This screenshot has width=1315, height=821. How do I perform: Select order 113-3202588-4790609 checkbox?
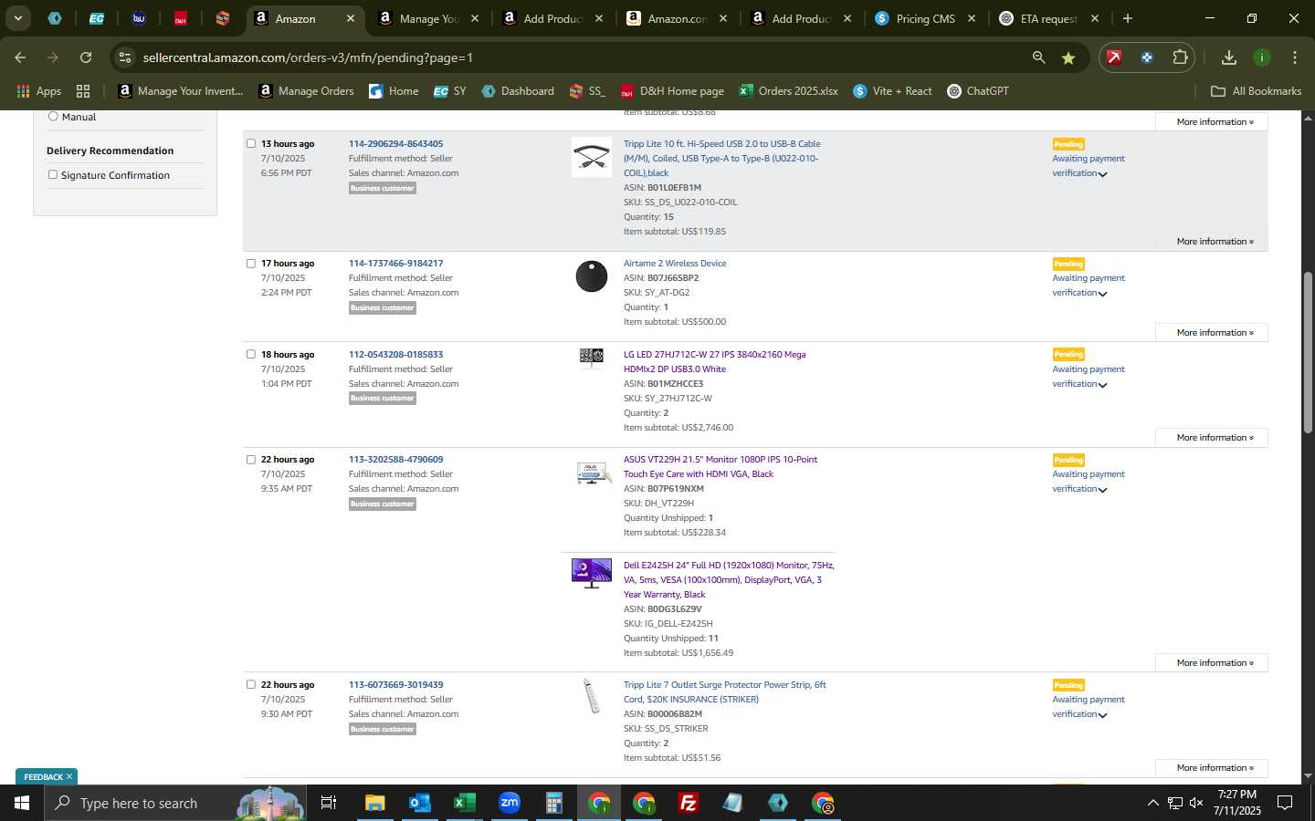pyautogui.click(x=251, y=459)
